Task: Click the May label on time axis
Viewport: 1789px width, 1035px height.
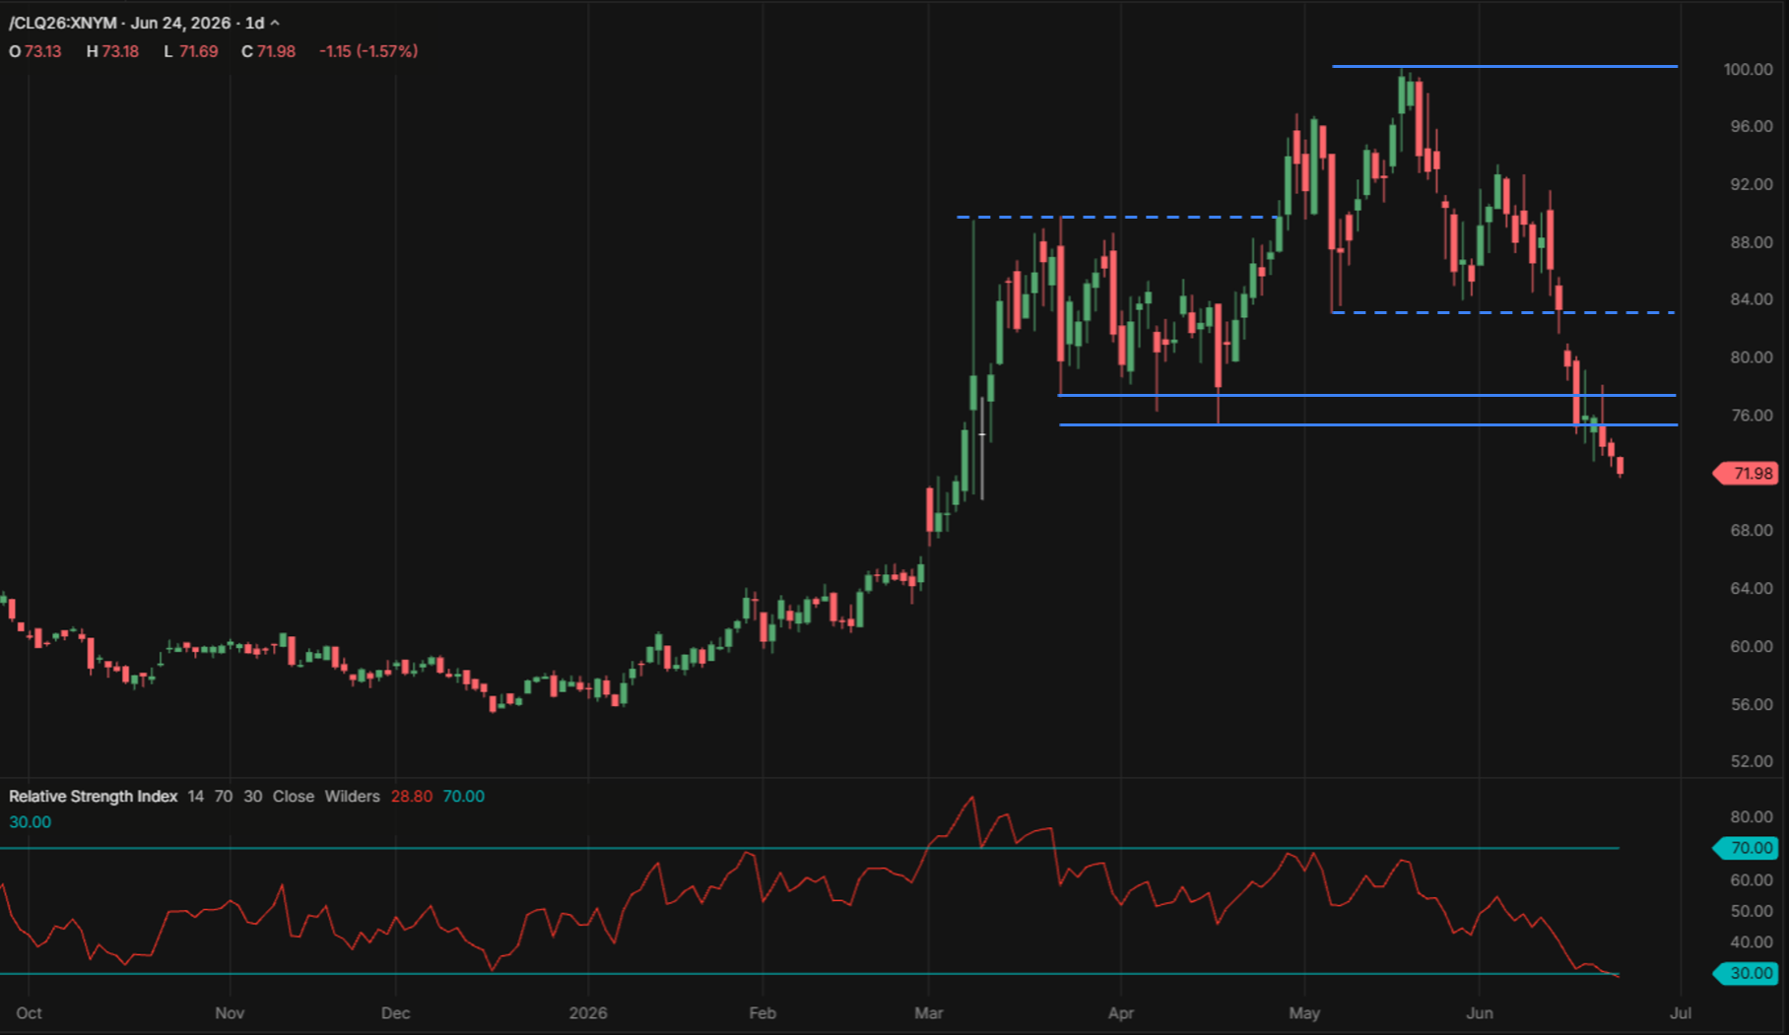Action: click(1304, 1013)
